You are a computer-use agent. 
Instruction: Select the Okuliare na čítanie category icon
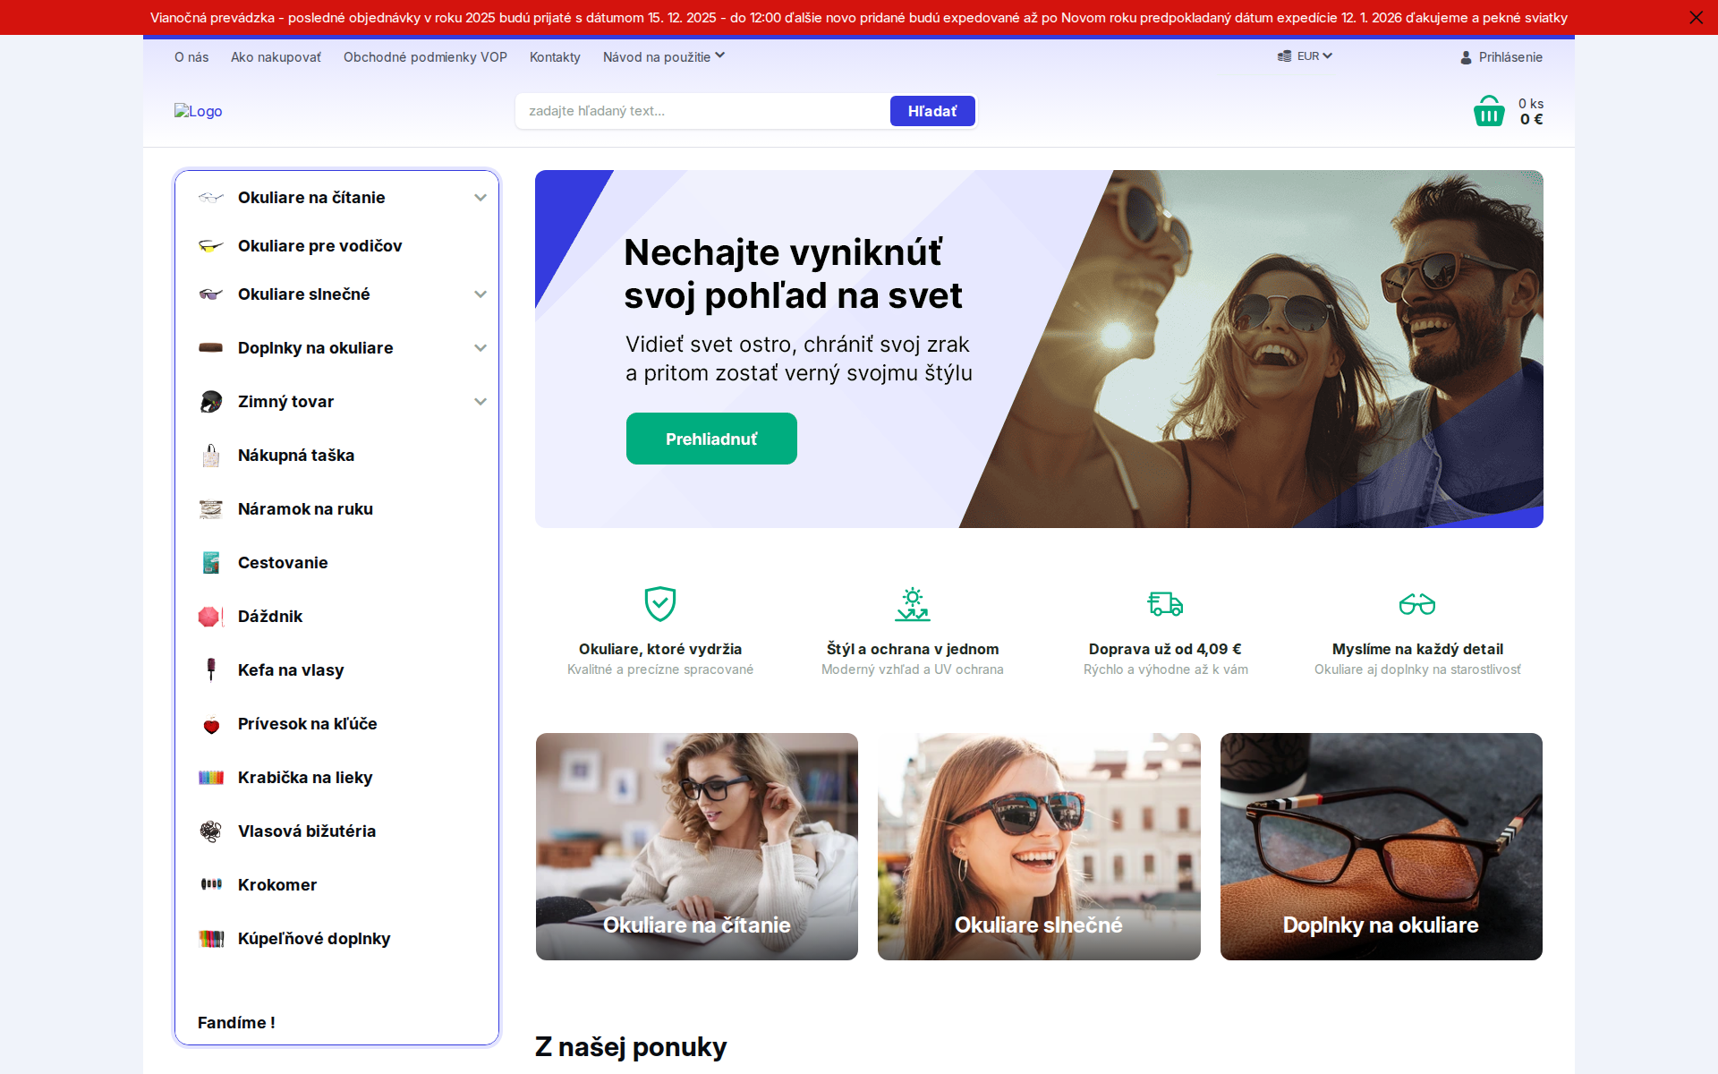pos(211,197)
